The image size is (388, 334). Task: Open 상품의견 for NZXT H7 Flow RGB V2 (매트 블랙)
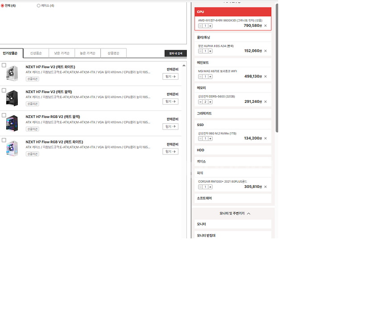[33, 129]
